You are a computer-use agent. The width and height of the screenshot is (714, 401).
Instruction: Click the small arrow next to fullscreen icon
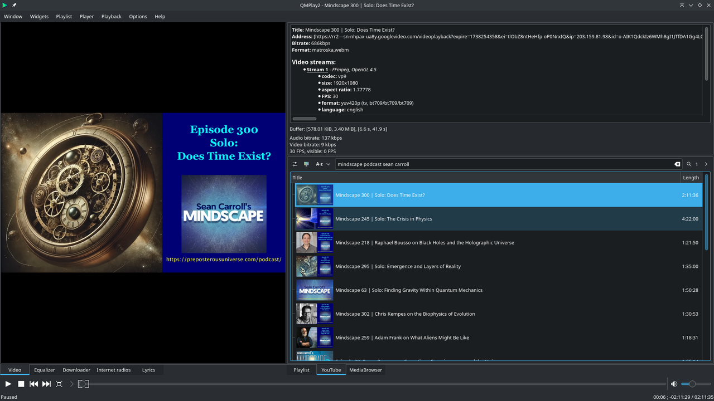tap(71, 384)
